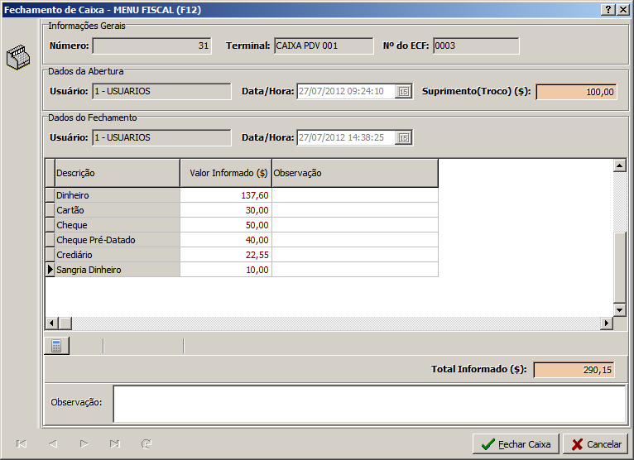Go to first record navigation arrow

(x=22, y=444)
